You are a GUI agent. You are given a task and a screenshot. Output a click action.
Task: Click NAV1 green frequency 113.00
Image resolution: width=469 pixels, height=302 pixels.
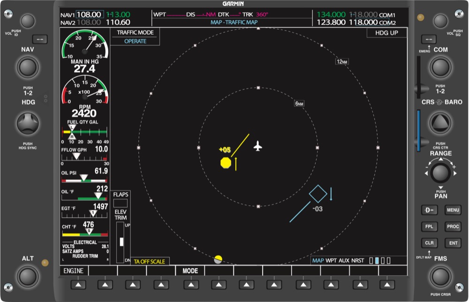(119, 15)
